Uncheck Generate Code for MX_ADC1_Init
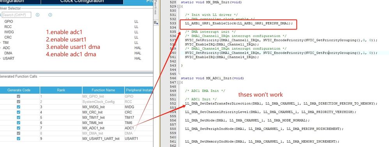This screenshot has height=147, width=389. 18,128
